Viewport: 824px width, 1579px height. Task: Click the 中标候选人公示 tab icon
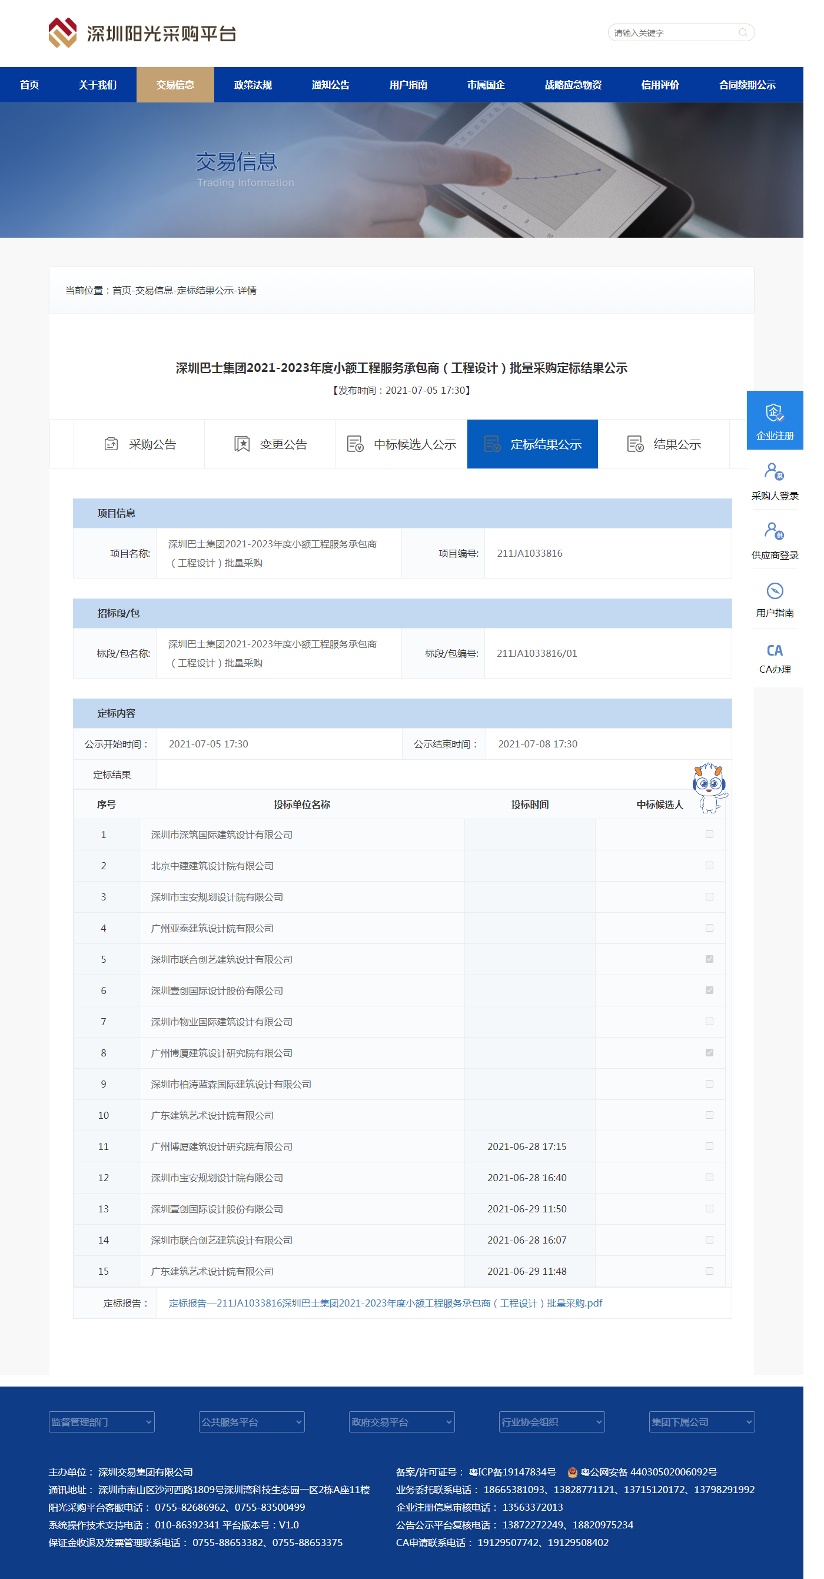coord(355,444)
